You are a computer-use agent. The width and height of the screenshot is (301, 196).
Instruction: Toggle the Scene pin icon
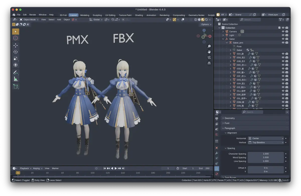[x=250, y=15]
